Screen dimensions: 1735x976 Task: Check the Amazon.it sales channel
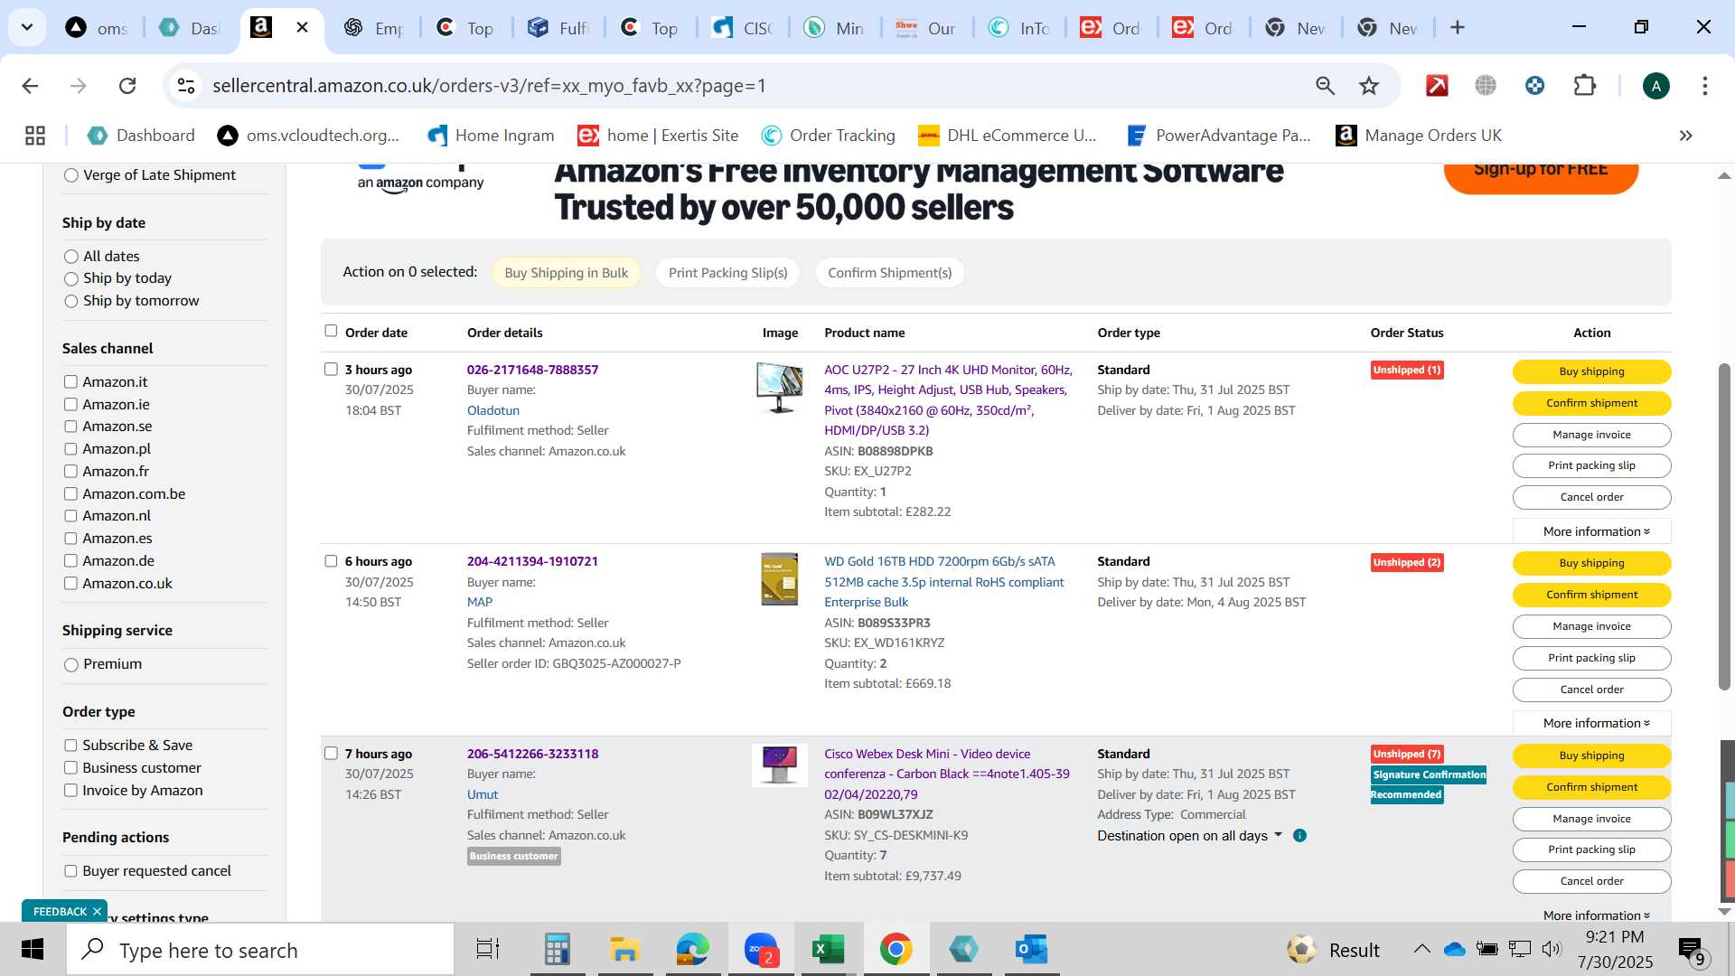pyautogui.click(x=70, y=382)
